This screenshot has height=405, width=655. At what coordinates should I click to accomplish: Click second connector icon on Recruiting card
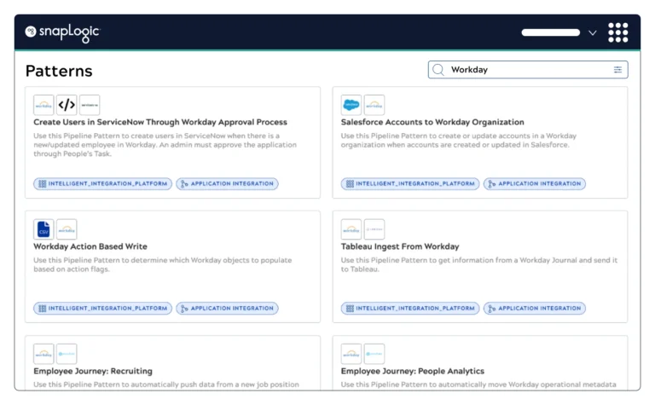[67, 354]
